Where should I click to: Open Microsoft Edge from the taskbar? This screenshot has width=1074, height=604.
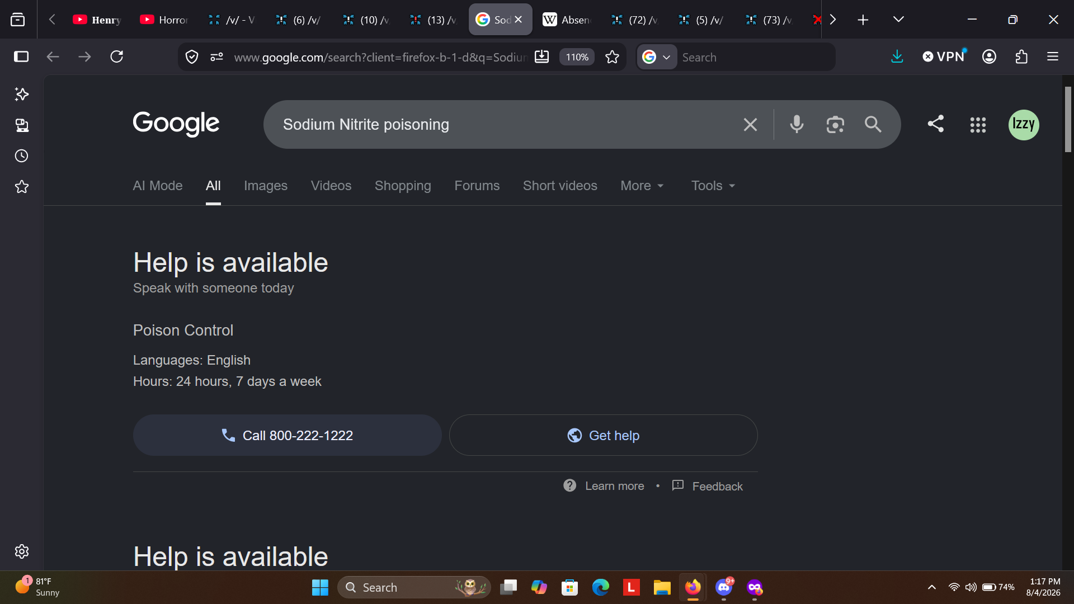pos(601,587)
